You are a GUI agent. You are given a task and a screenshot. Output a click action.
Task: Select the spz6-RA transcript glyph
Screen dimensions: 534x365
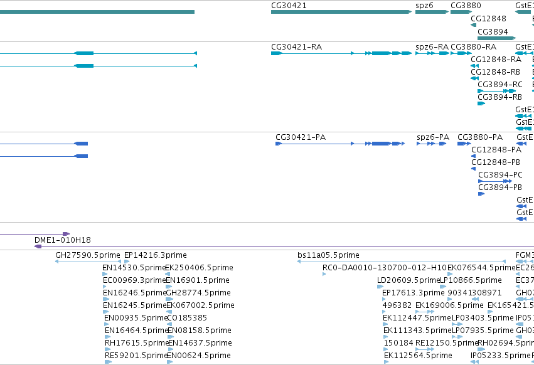432,53
